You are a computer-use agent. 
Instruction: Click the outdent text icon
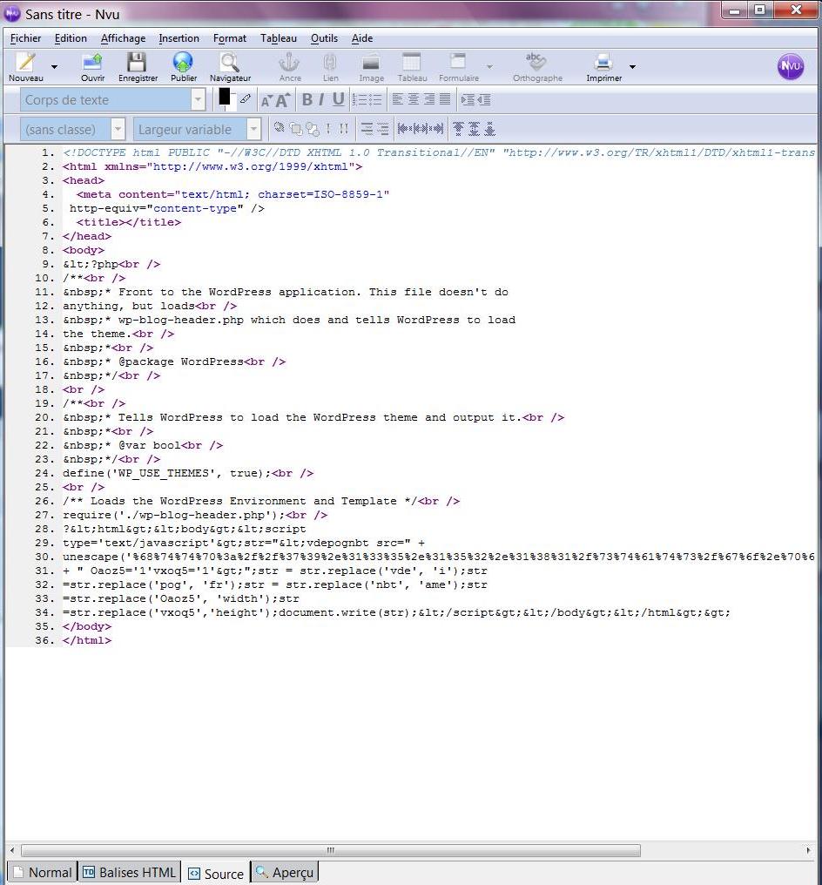pos(483,100)
